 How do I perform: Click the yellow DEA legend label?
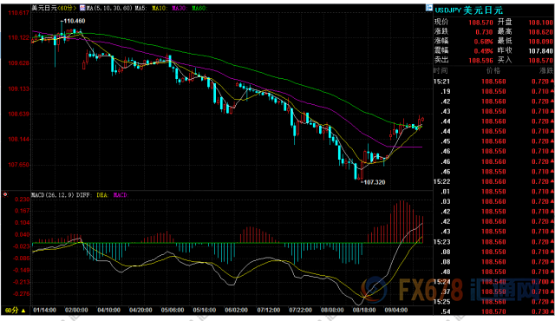tap(102, 195)
